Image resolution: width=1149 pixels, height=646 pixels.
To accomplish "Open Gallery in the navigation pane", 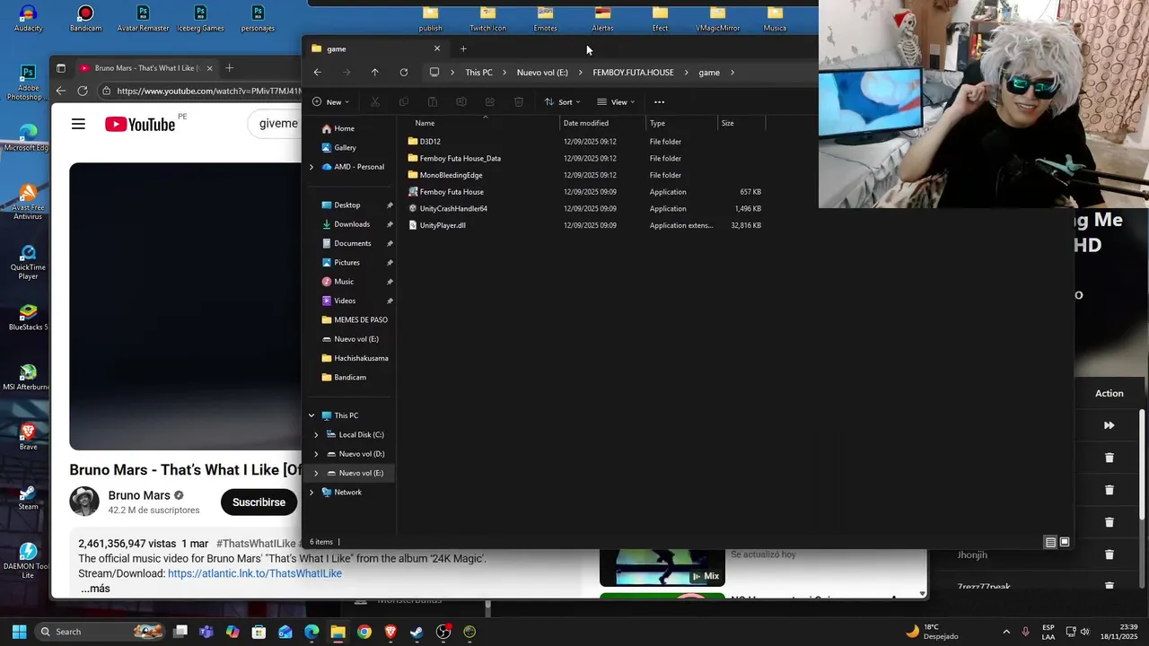I will click(345, 148).
